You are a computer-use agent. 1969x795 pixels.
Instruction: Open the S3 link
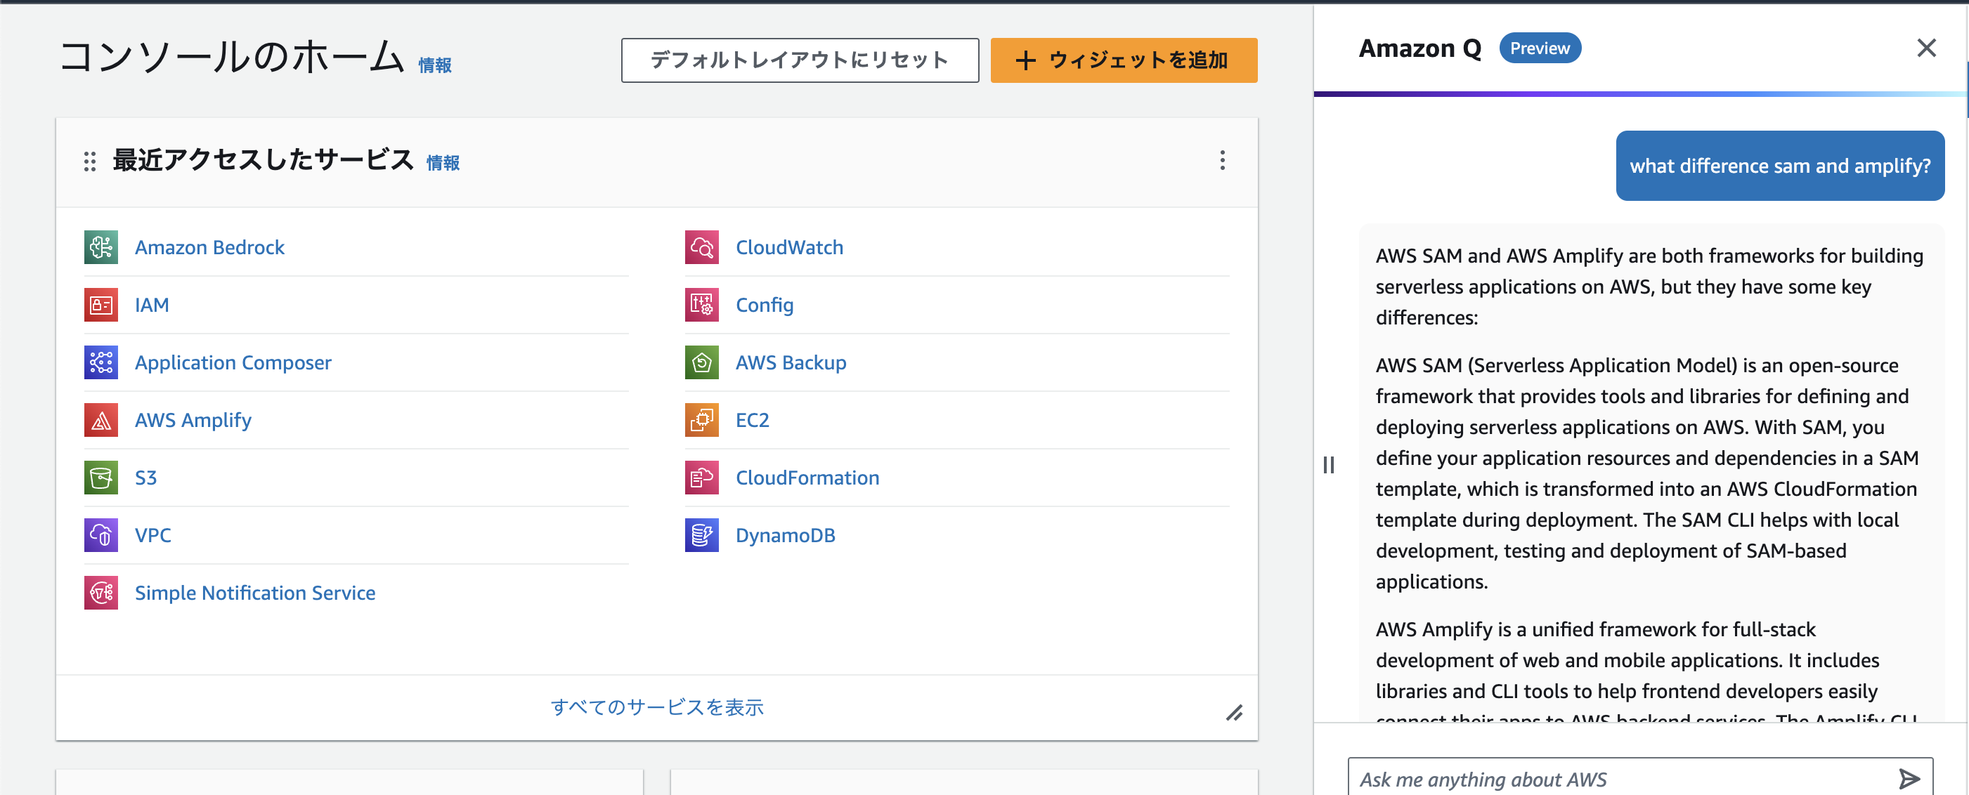click(146, 478)
